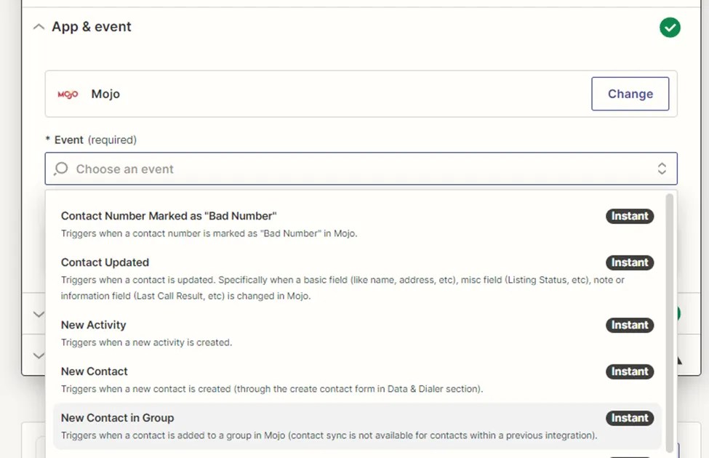Select the New Contact in Group event
709x458 pixels.
117,418
